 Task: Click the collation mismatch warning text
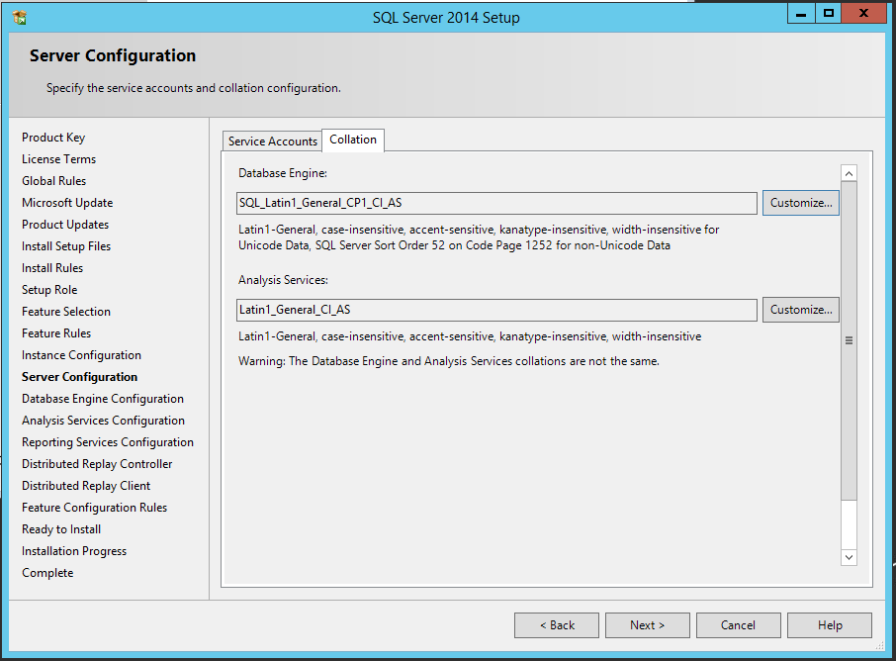pyautogui.click(x=449, y=361)
